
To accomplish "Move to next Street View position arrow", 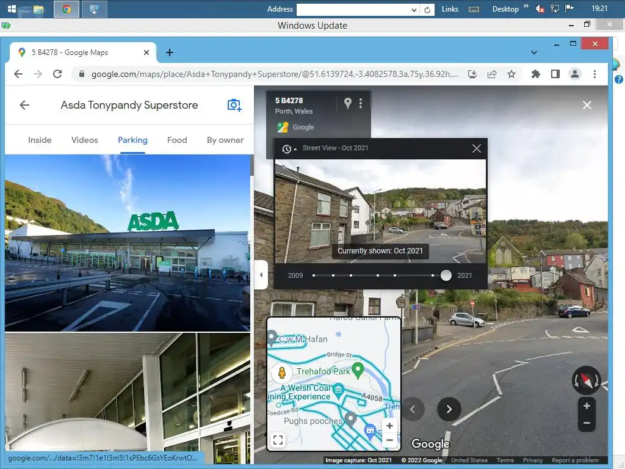I will point(449,409).
